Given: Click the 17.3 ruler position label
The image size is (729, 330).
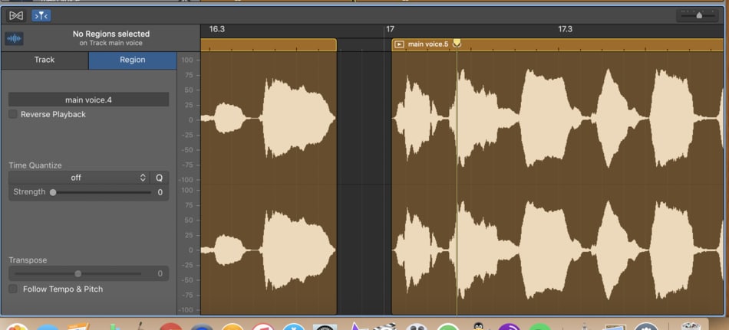Looking at the screenshot, I should pos(566,29).
